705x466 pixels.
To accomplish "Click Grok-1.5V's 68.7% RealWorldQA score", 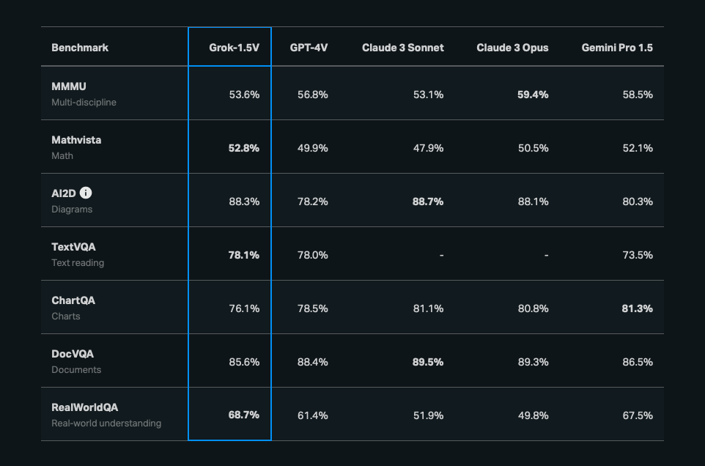I will click(243, 415).
